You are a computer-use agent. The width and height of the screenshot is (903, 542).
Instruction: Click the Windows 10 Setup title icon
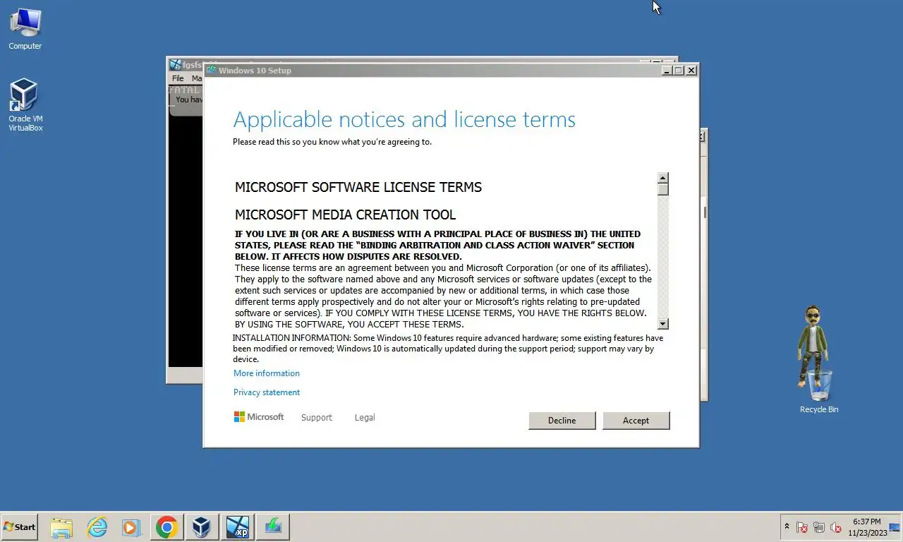coord(211,70)
